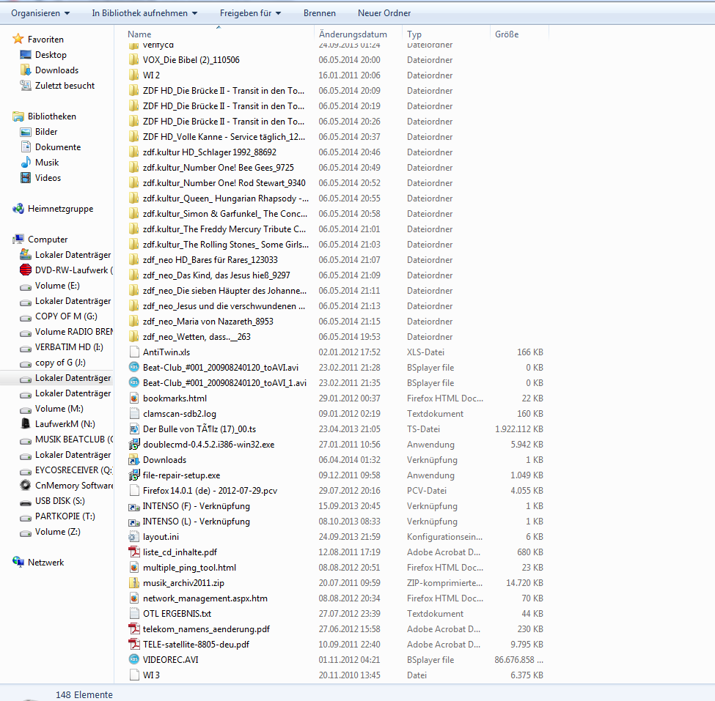Select VERBATIM HD (I:) drive
715x701 pixels.
coord(69,347)
